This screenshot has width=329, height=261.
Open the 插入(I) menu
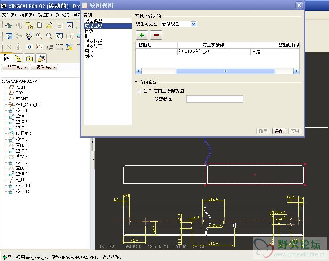coord(63,15)
